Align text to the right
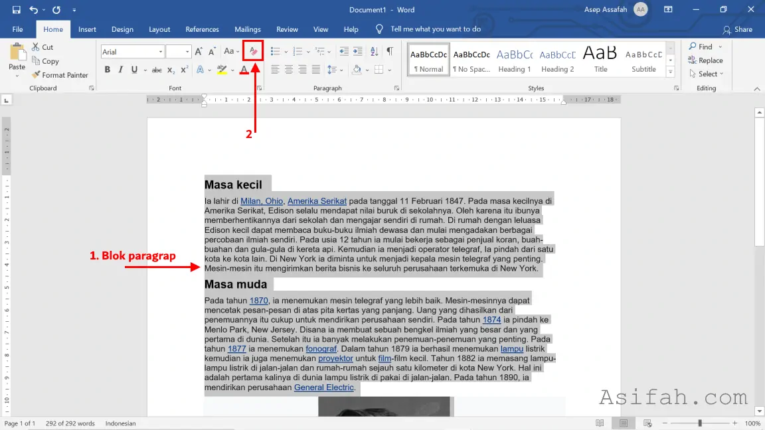765x430 pixels. point(303,70)
